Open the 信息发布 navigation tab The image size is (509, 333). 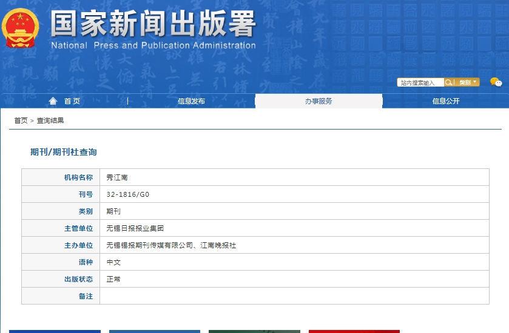(191, 101)
